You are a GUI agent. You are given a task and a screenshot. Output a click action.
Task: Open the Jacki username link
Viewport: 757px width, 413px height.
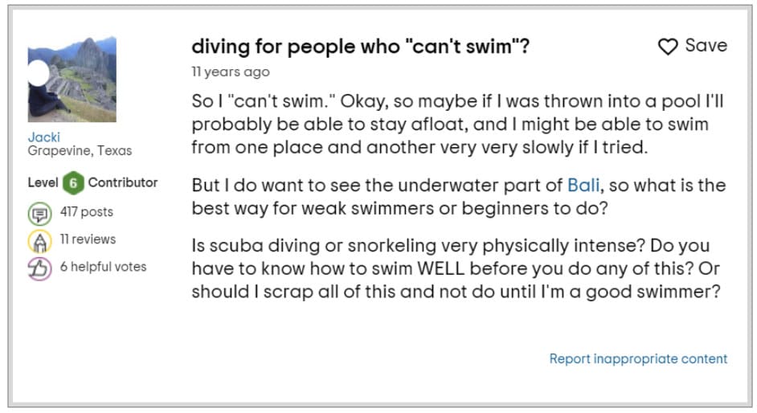click(44, 137)
